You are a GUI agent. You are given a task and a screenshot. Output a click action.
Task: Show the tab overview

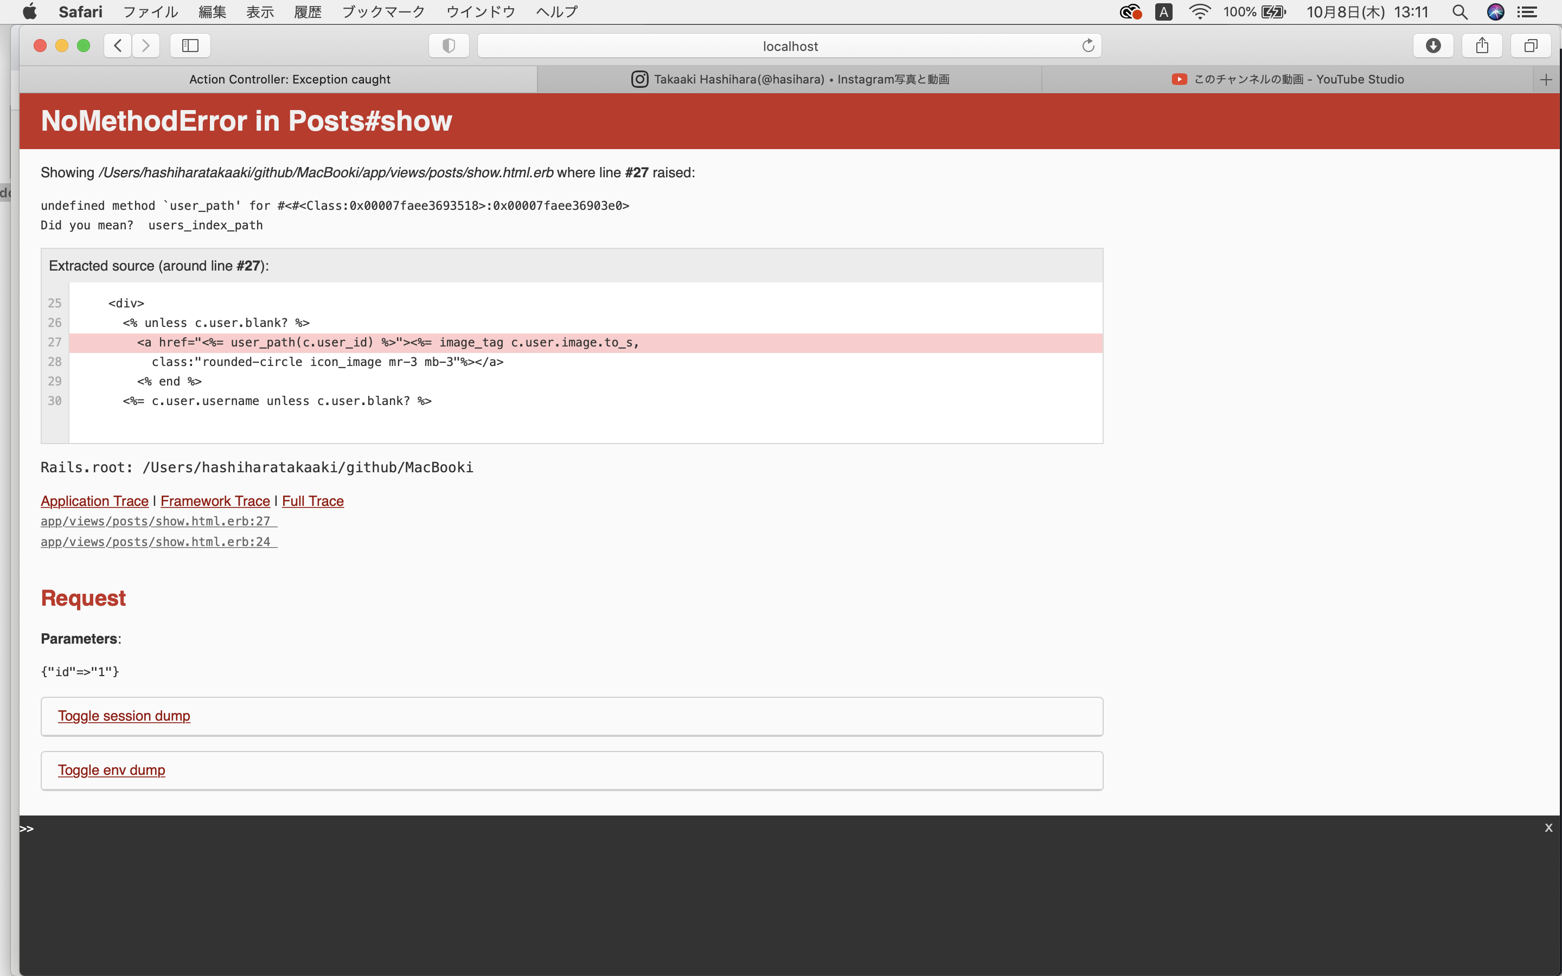coord(1531,45)
